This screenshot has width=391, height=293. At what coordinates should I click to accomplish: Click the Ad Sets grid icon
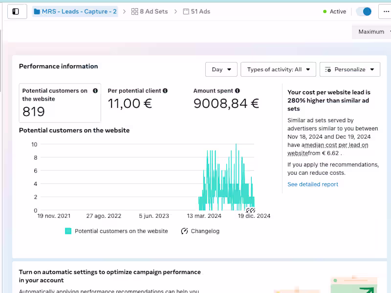(x=135, y=11)
